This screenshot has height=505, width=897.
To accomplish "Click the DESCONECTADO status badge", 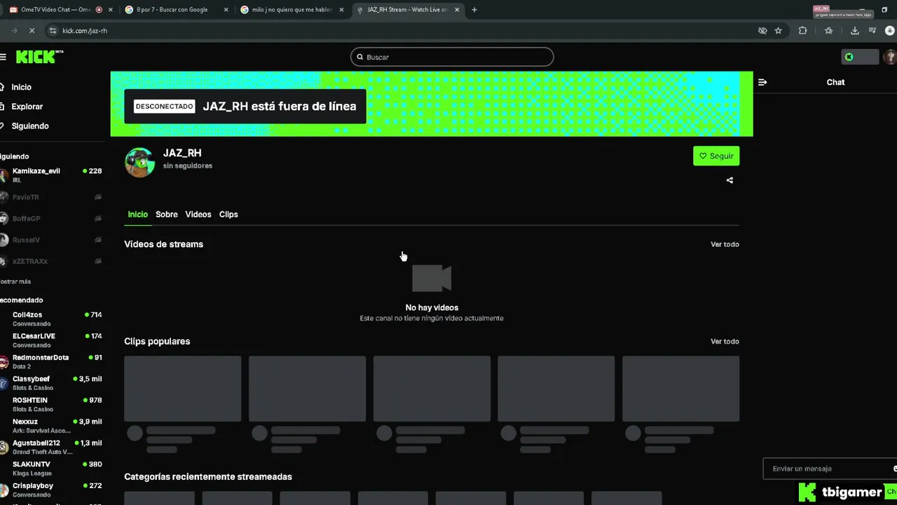I will pos(164,107).
